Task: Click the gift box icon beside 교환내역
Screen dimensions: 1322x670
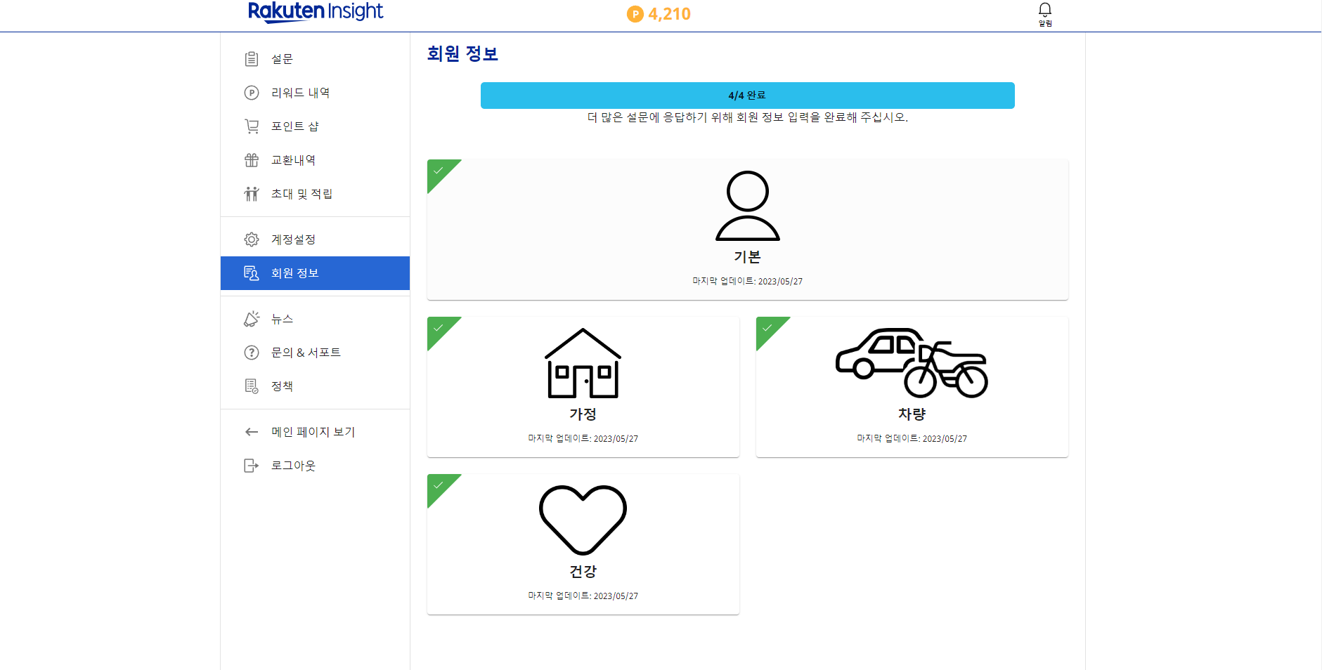Action: [252, 160]
